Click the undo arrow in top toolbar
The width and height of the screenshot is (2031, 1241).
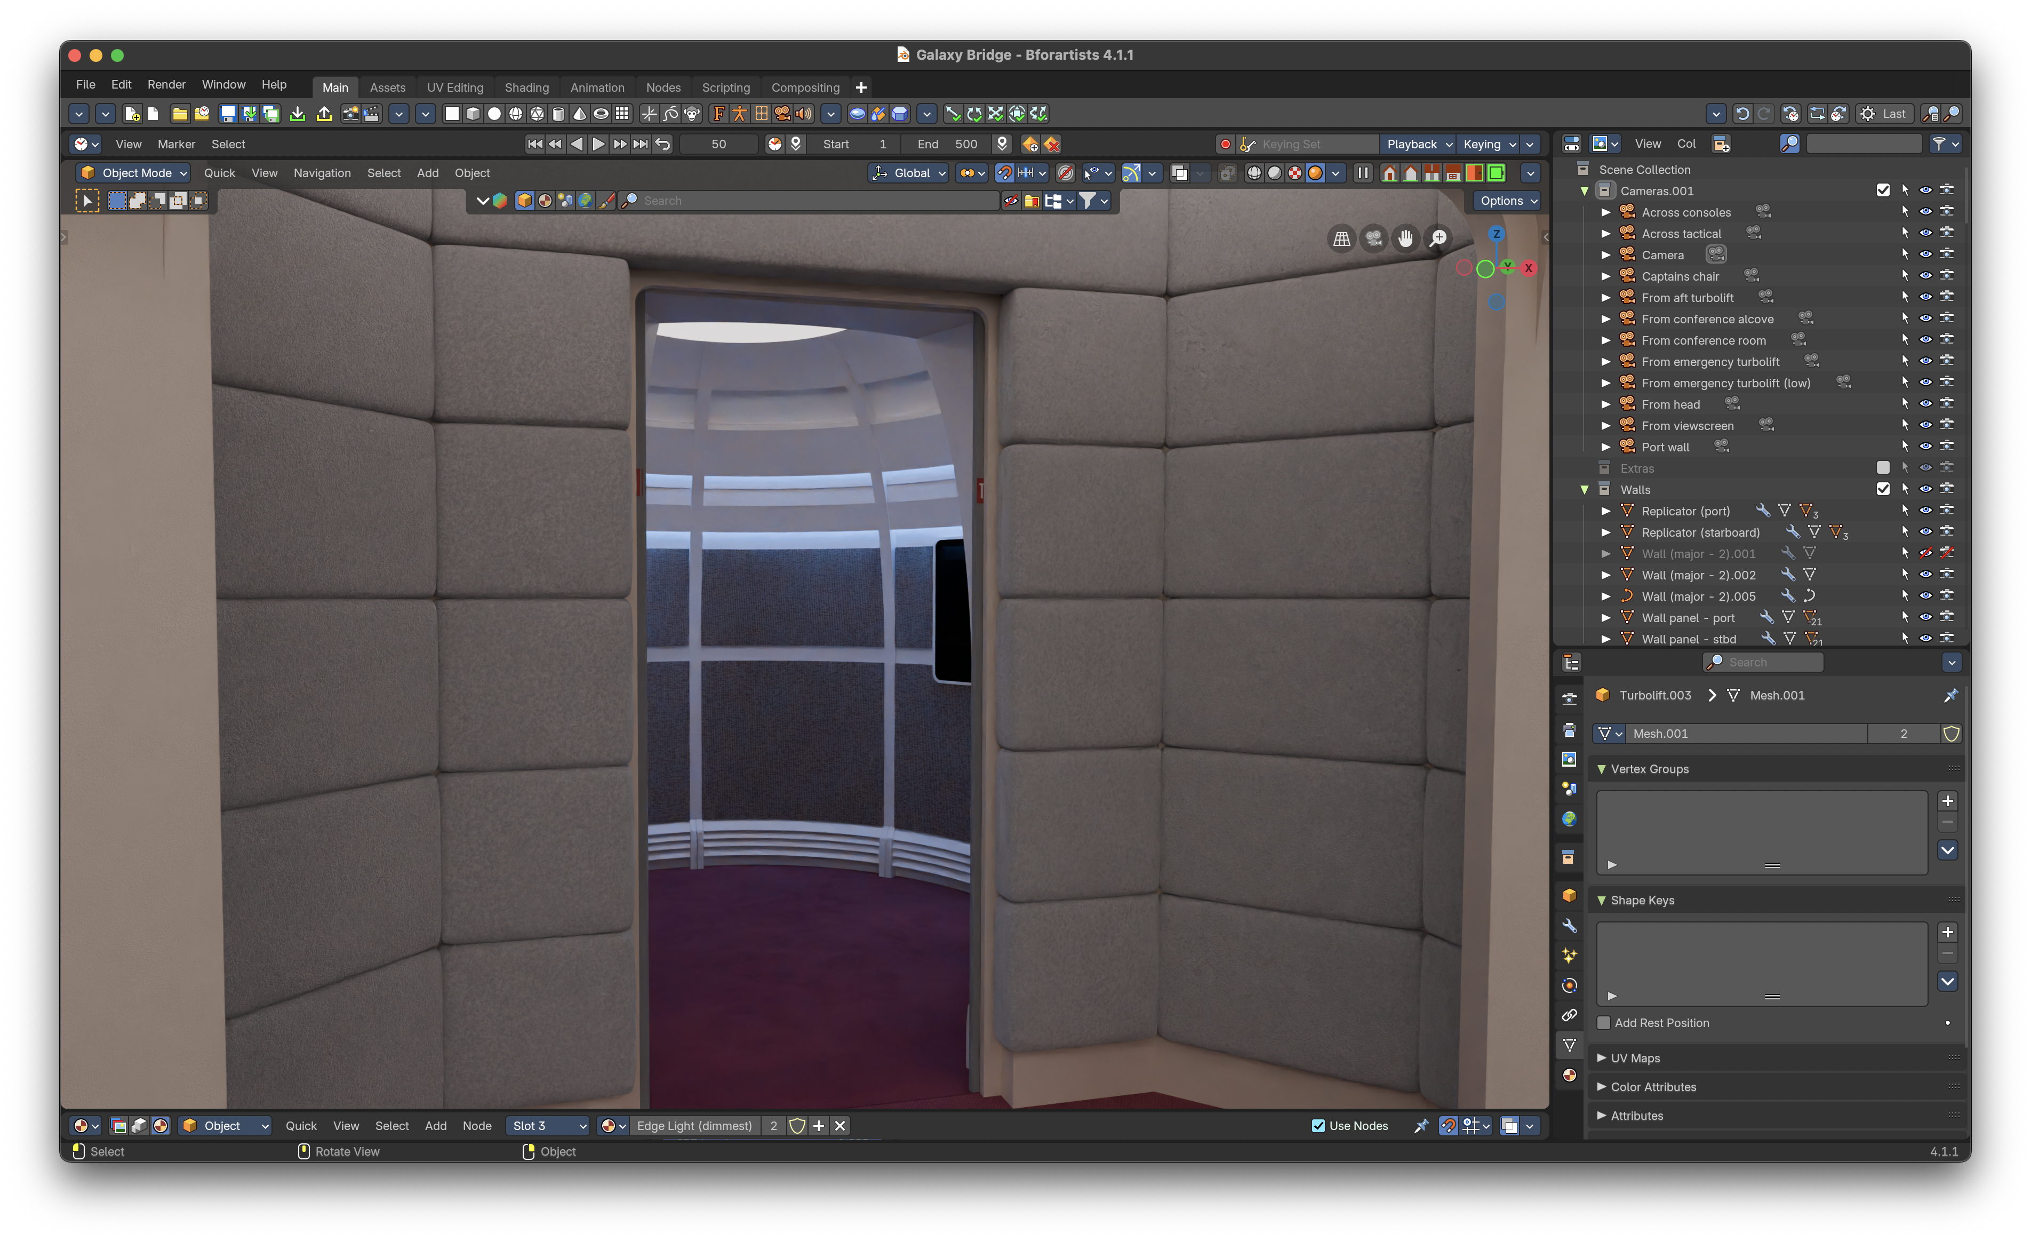[1742, 114]
